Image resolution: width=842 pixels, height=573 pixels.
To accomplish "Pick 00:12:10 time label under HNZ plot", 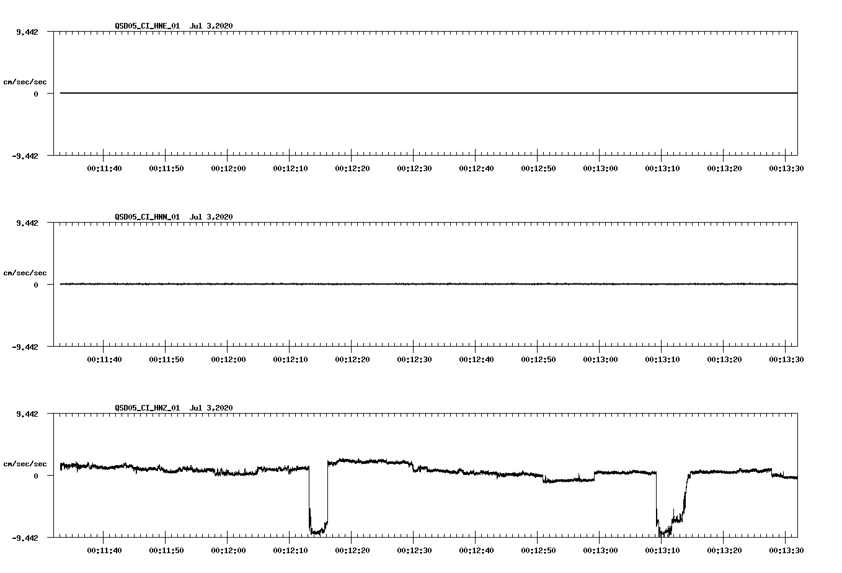I will pos(290,551).
